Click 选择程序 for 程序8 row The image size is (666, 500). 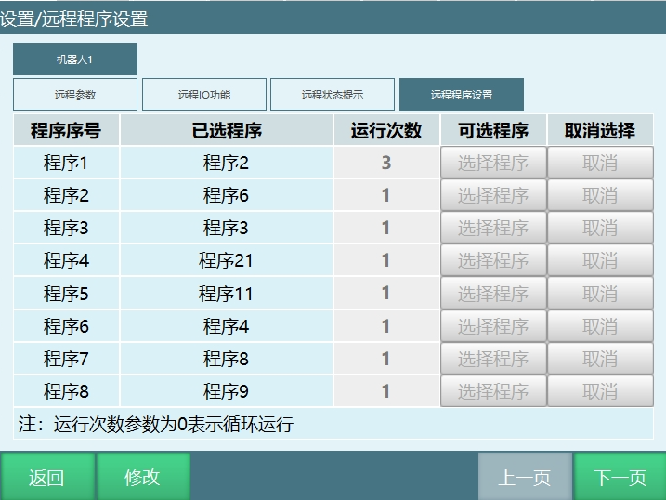pos(493,391)
